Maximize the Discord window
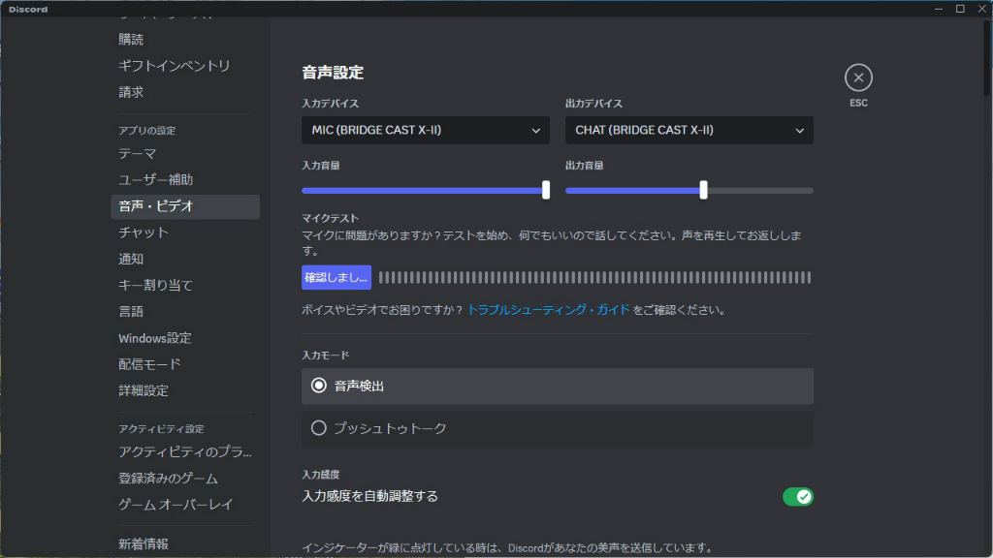Image resolution: width=993 pixels, height=558 pixels. tap(960, 9)
